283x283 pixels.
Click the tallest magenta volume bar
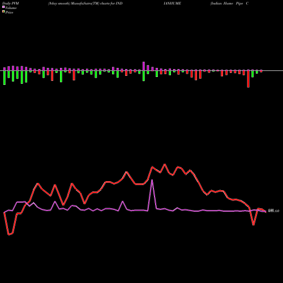click(x=144, y=66)
